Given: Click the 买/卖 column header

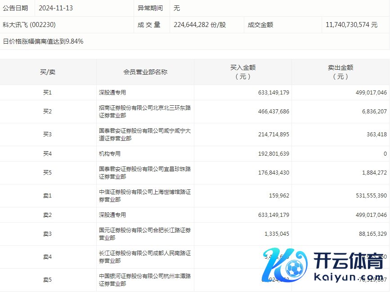Looking at the screenshot, I should coord(48,72).
